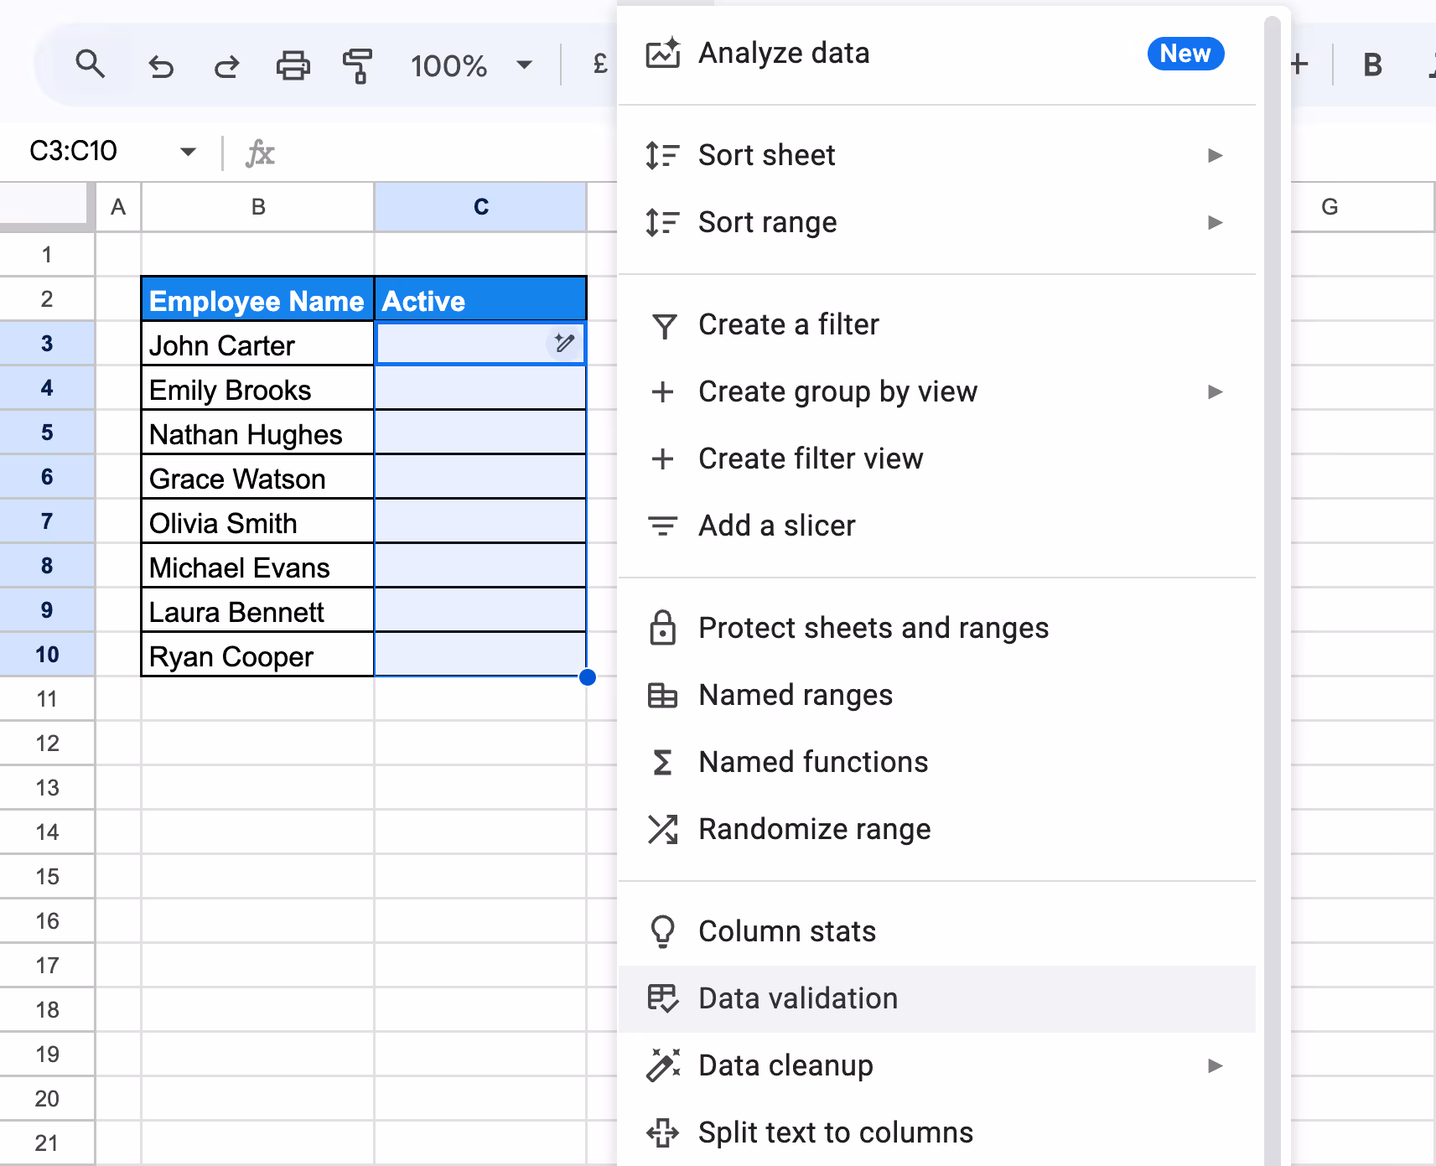
Task: Click the fx formula icon
Action: pyautogui.click(x=260, y=153)
